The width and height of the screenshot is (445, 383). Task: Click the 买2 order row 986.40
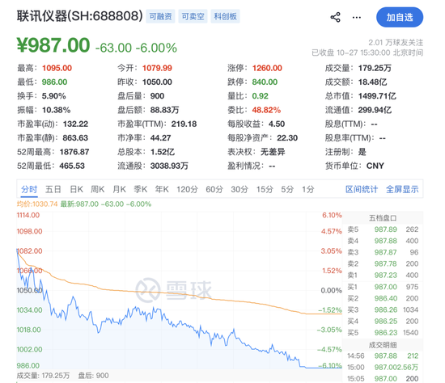pos(383,298)
